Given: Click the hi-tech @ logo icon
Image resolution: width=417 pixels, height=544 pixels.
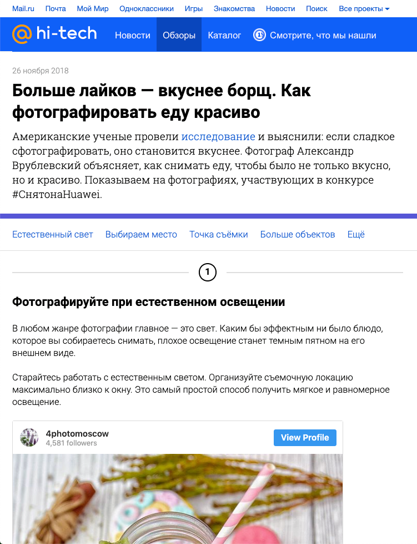Looking at the screenshot, I should 22,34.
